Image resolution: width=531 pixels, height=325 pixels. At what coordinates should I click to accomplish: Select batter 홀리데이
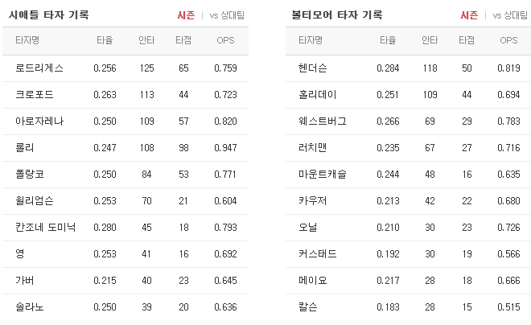318,94
